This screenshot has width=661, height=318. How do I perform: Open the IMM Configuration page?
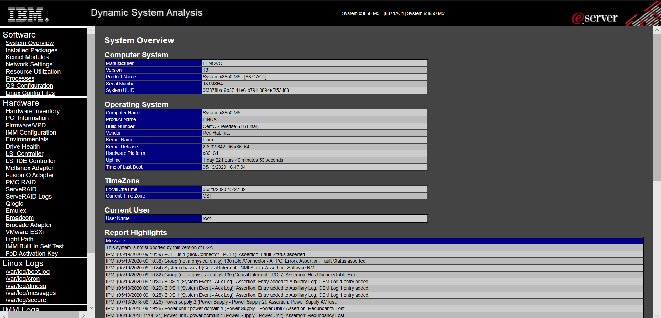click(x=31, y=132)
